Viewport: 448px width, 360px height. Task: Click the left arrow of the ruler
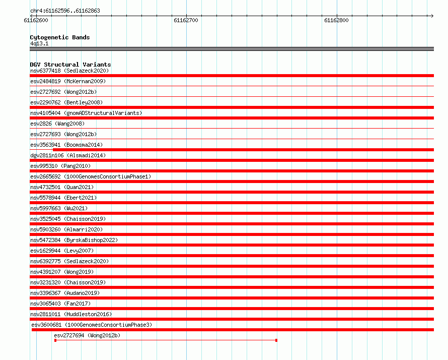(31, 16)
